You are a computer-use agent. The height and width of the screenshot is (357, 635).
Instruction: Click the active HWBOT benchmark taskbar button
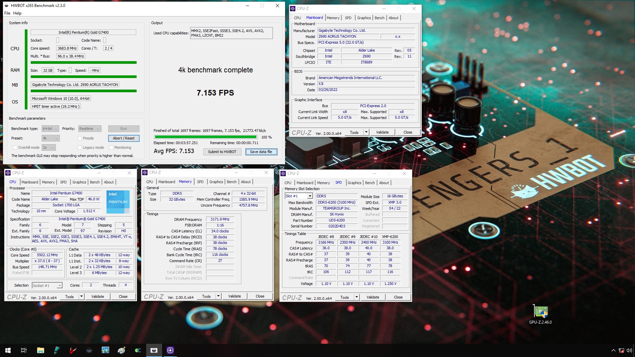coord(154,350)
